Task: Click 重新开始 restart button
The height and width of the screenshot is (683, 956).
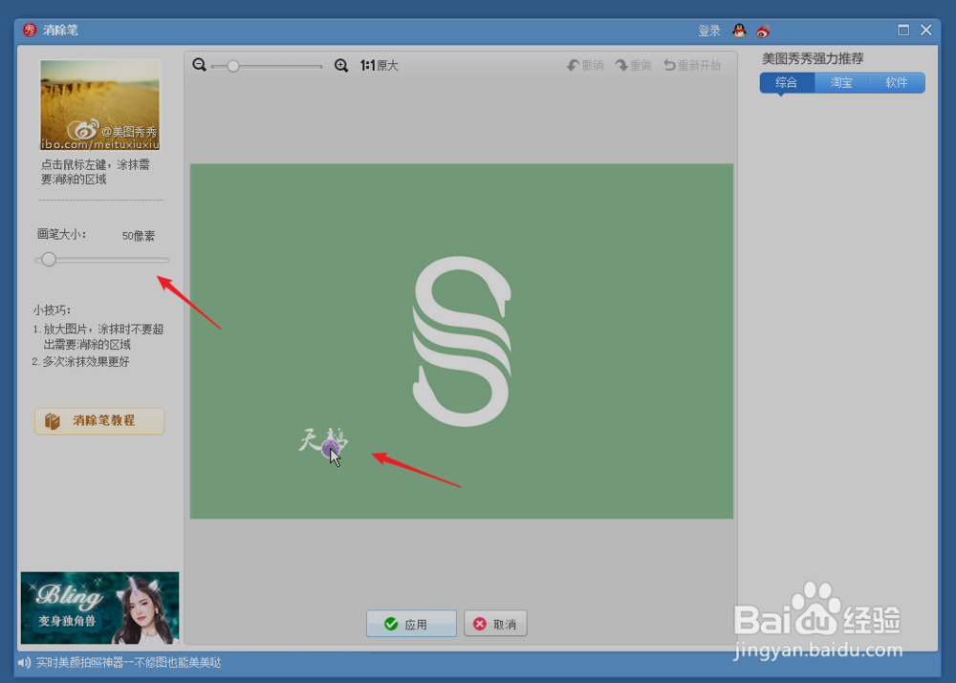Action: click(692, 65)
